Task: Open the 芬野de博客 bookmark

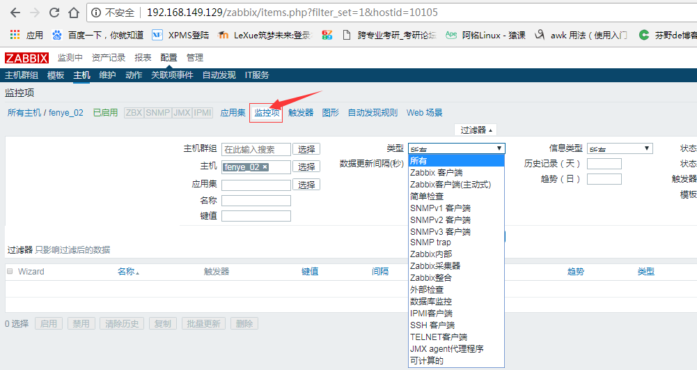Action: pos(668,35)
